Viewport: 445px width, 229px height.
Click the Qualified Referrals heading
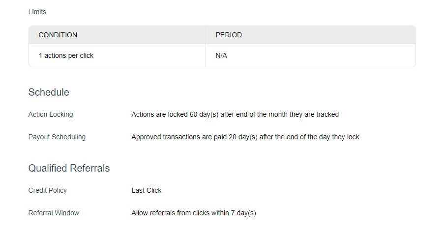coord(69,168)
